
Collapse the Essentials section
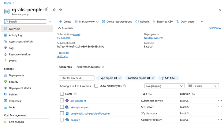[60, 28]
